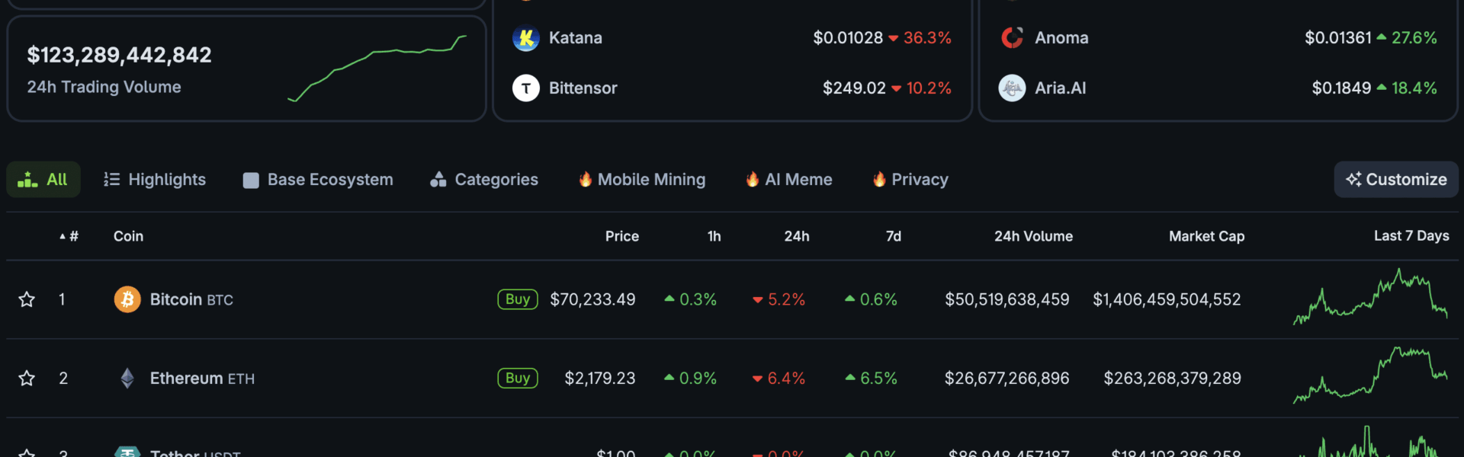Click the Customize sparkle icon

click(1353, 180)
